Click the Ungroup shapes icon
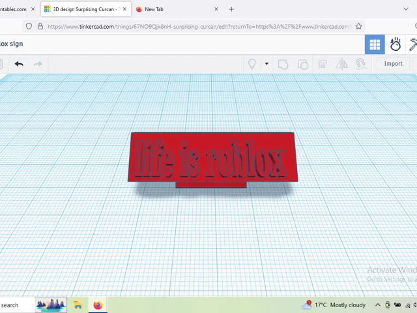417x313 pixels. [x=303, y=64]
